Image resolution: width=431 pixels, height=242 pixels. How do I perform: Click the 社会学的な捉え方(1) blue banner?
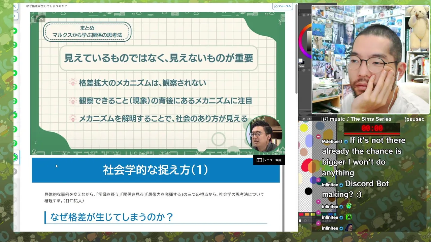pyautogui.click(x=156, y=170)
